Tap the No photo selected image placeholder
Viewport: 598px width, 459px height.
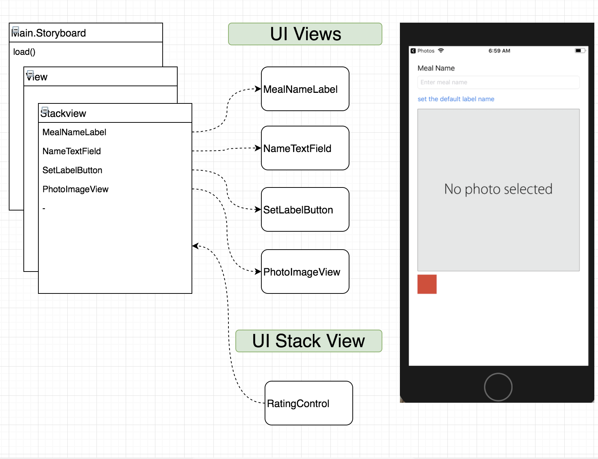point(499,190)
